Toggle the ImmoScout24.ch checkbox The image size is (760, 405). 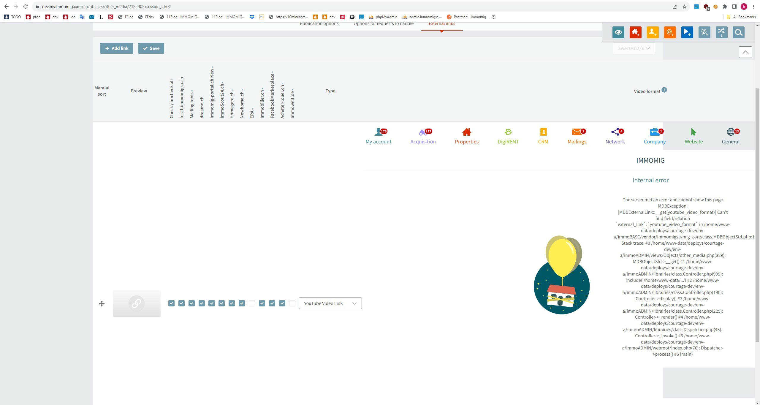click(x=222, y=303)
